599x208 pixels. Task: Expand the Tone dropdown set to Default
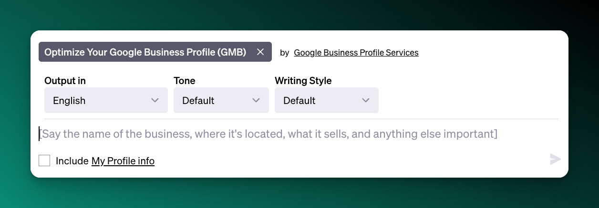coord(221,100)
